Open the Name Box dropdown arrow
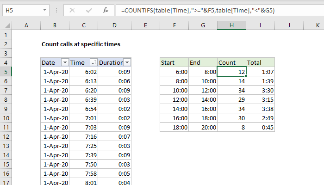The height and width of the screenshot is (185, 324). pos(44,10)
